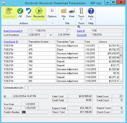
Task: Expand the dropdown arrow under Help
Action: click(91, 19)
